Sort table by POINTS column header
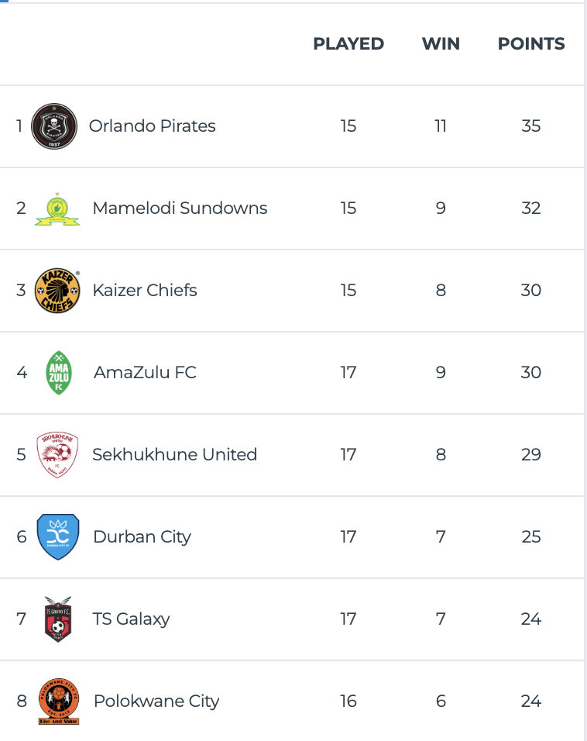The width and height of the screenshot is (587, 741). (x=531, y=44)
